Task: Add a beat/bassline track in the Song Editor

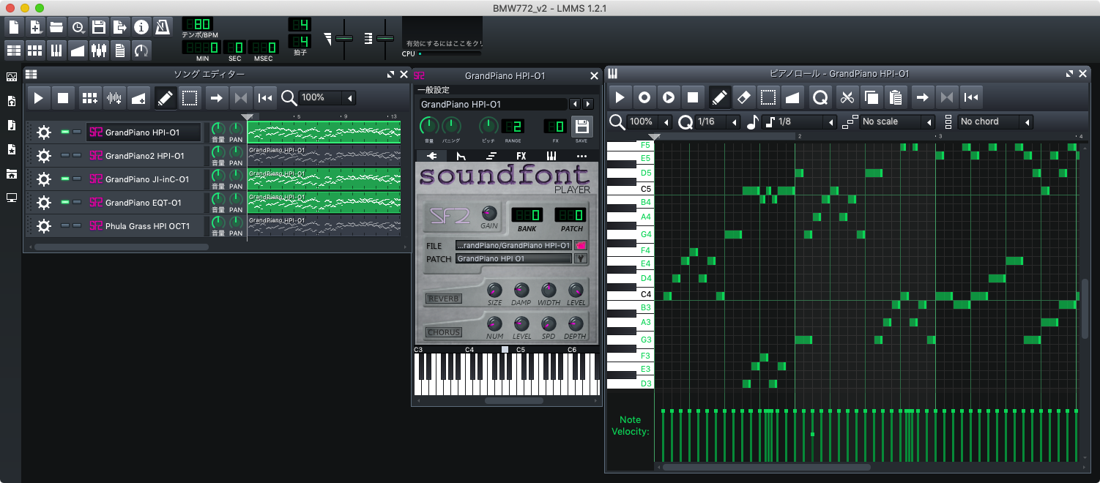Action: coord(89,97)
